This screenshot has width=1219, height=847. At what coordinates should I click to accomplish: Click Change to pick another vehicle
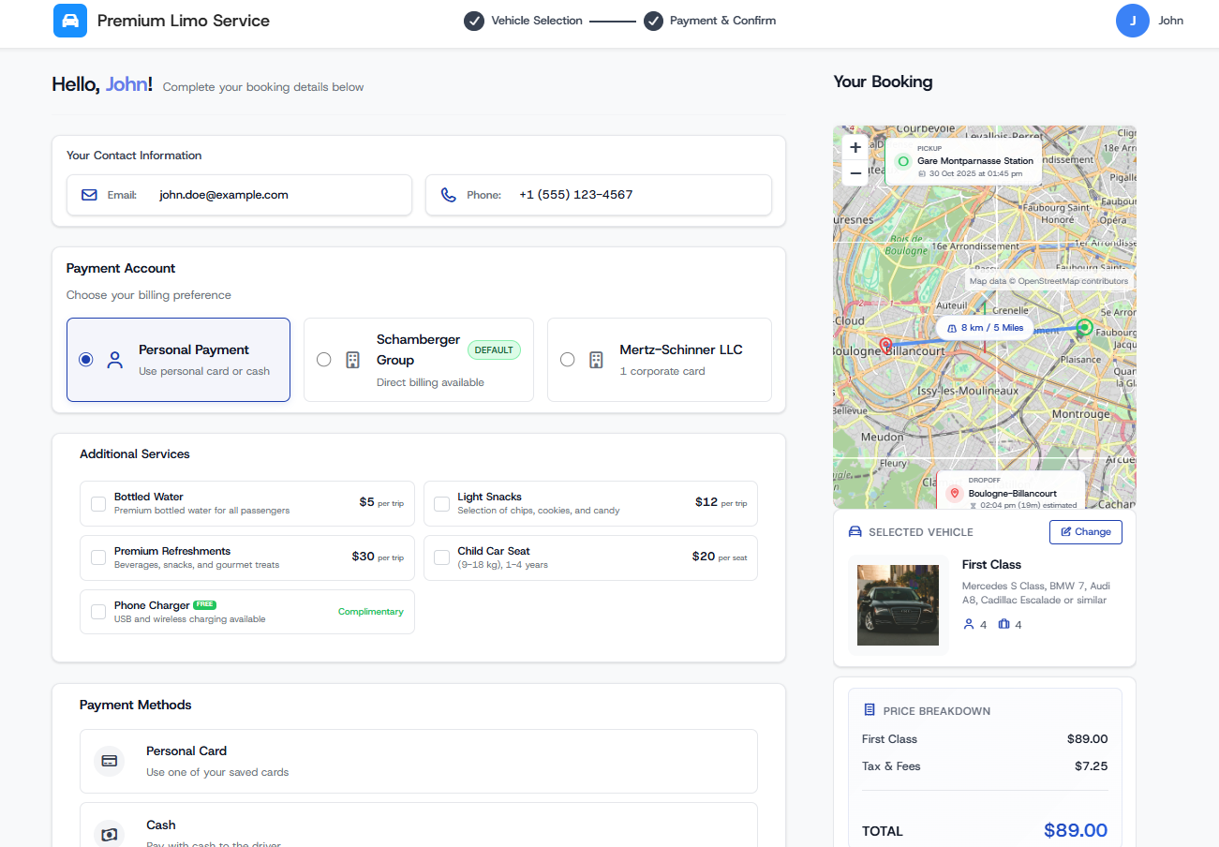click(x=1085, y=532)
